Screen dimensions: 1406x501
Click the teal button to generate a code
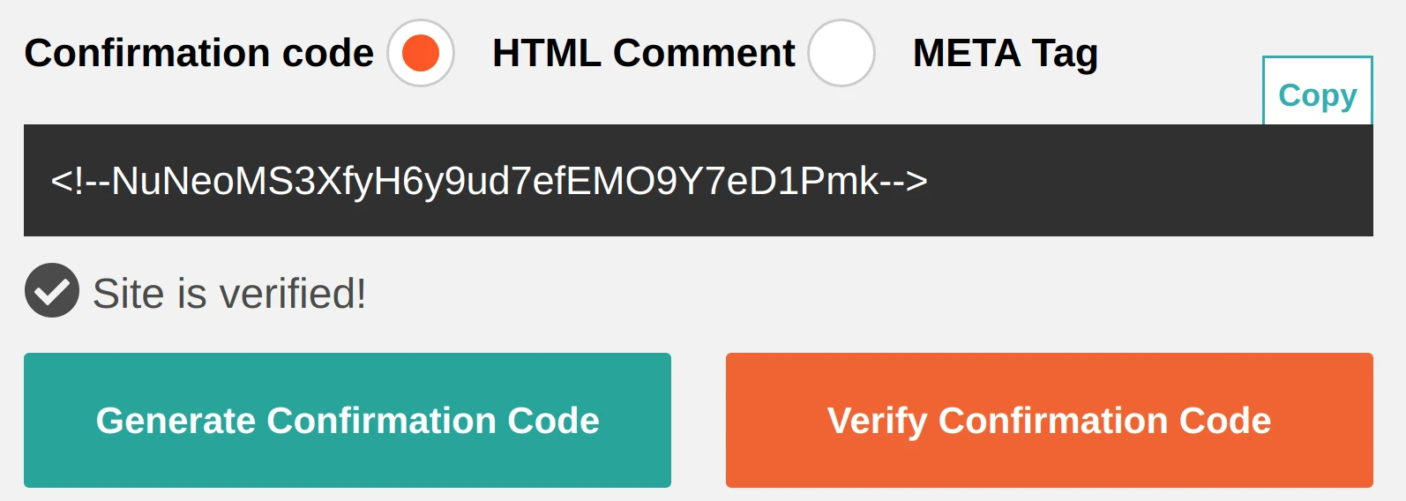point(348,420)
